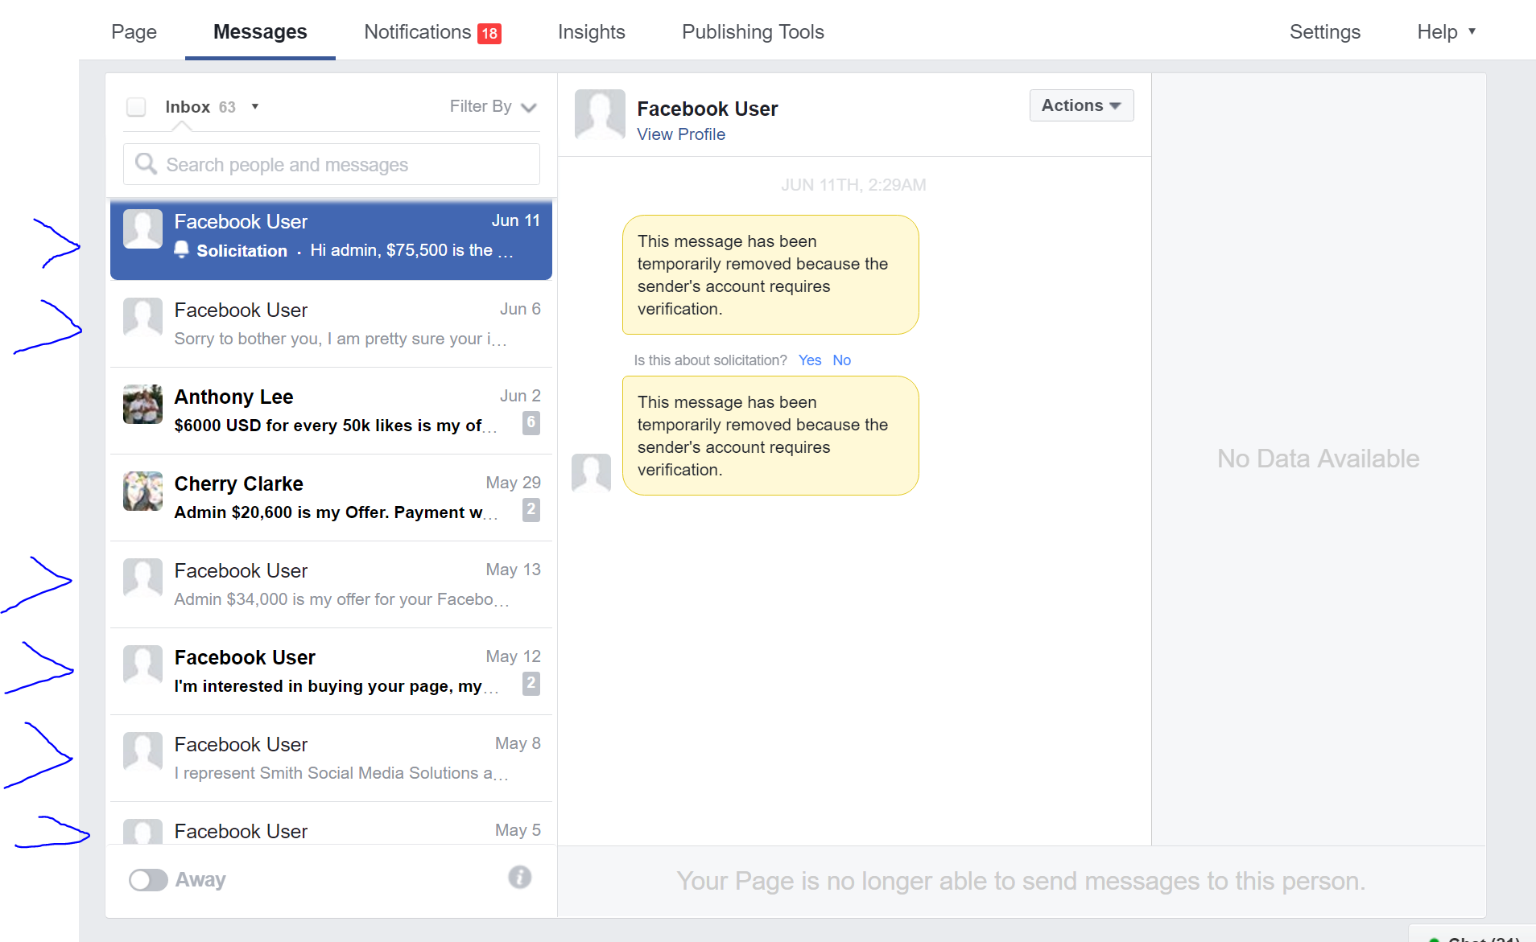The width and height of the screenshot is (1536, 942).
Task: Click default avatar of May 8 Facebook User
Action: click(x=142, y=751)
